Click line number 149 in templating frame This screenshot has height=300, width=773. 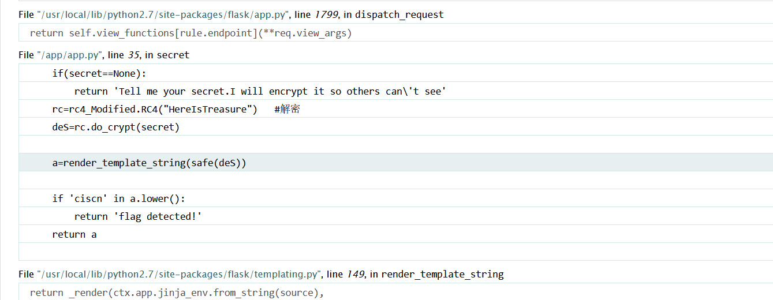pos(355,274)
